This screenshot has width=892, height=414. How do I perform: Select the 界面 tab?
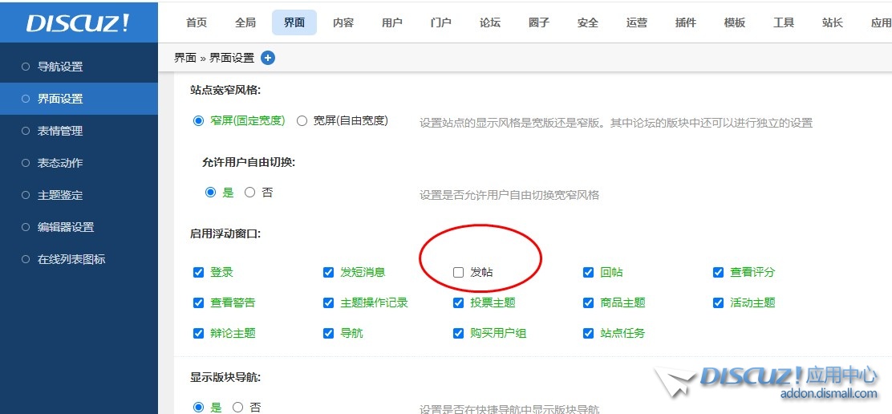point(294,22)
